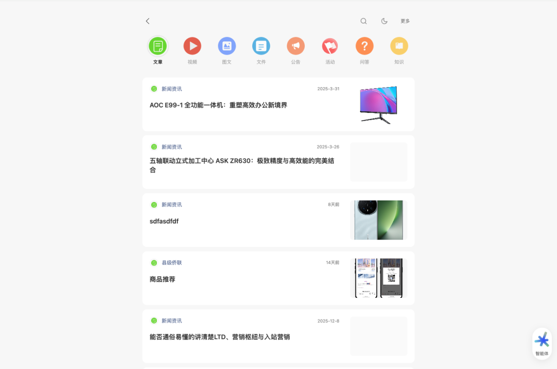
Task: Select the 图文 (Image-text) category icon
Action: tap(227, 46)
